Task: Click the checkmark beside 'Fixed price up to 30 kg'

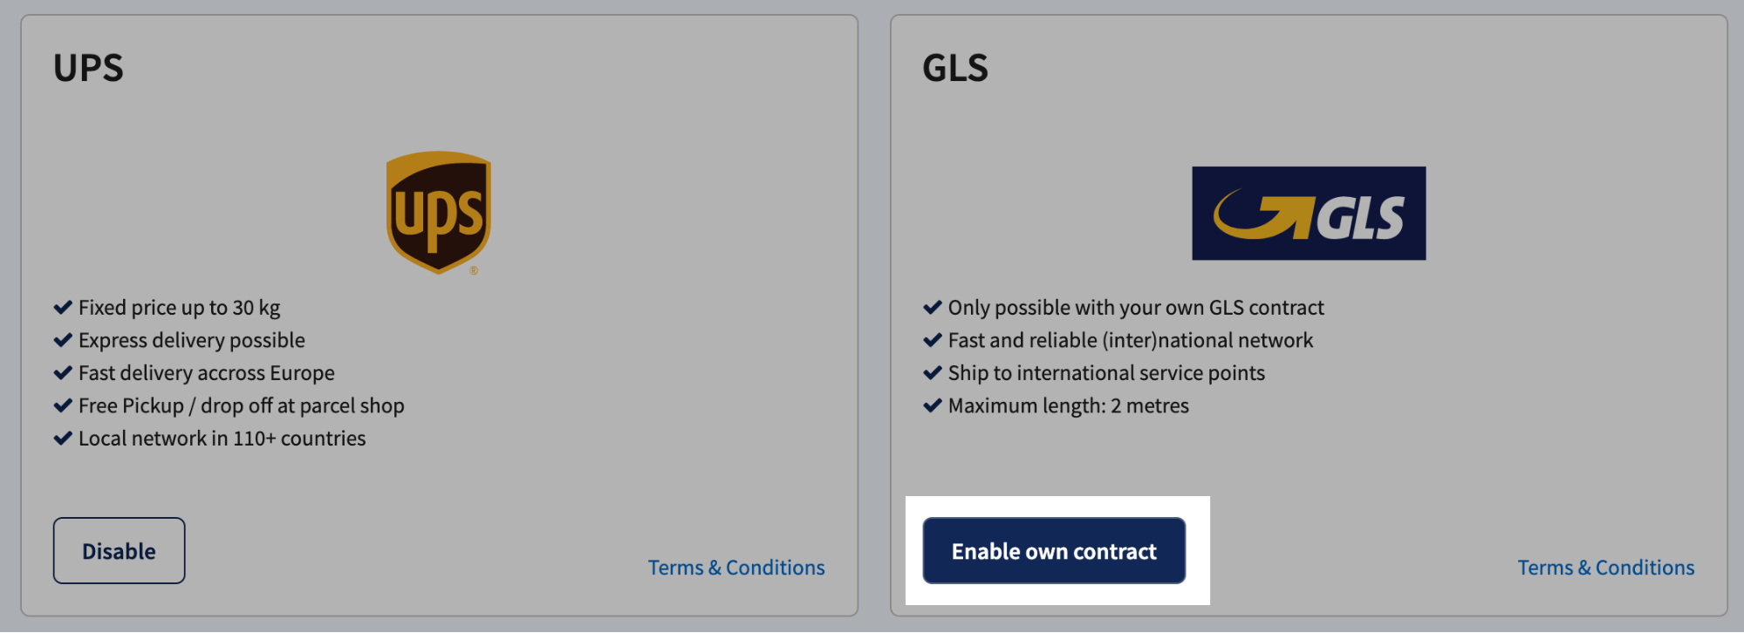Action: (62, 306)
